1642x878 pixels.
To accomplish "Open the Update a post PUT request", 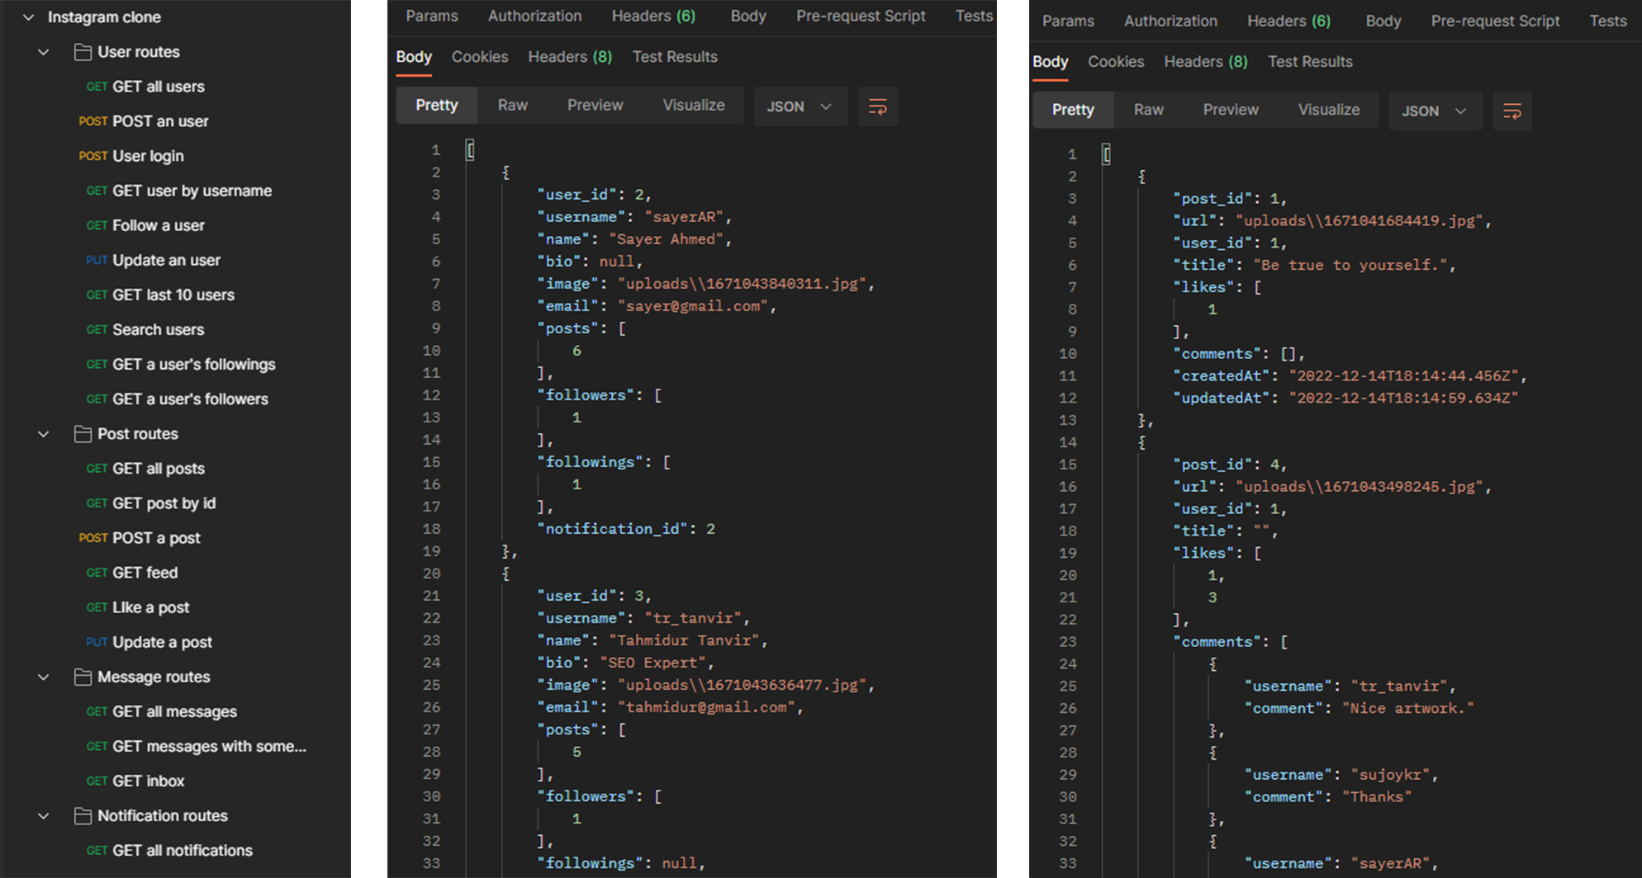I will coord(162,642).
